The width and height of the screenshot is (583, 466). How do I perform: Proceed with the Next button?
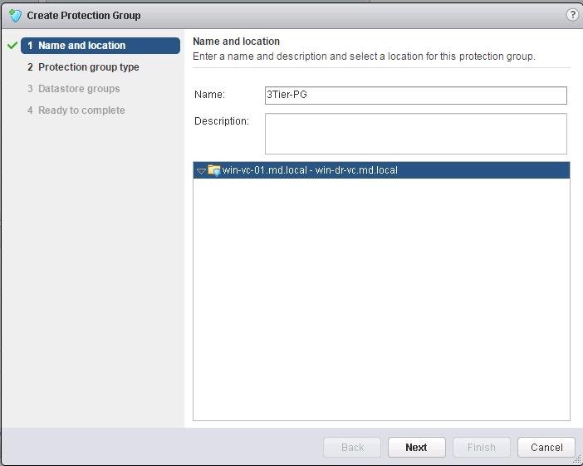(x=416, y=447)
